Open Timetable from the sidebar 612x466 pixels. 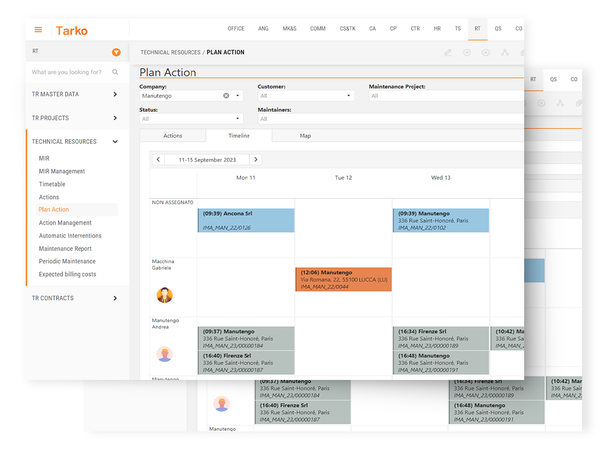52,184
